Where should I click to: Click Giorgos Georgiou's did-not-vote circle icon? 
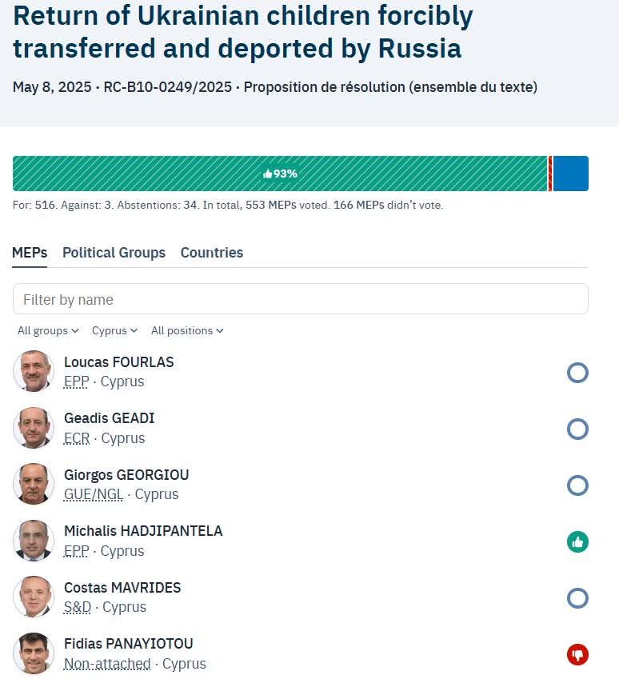tap(577, 485)
